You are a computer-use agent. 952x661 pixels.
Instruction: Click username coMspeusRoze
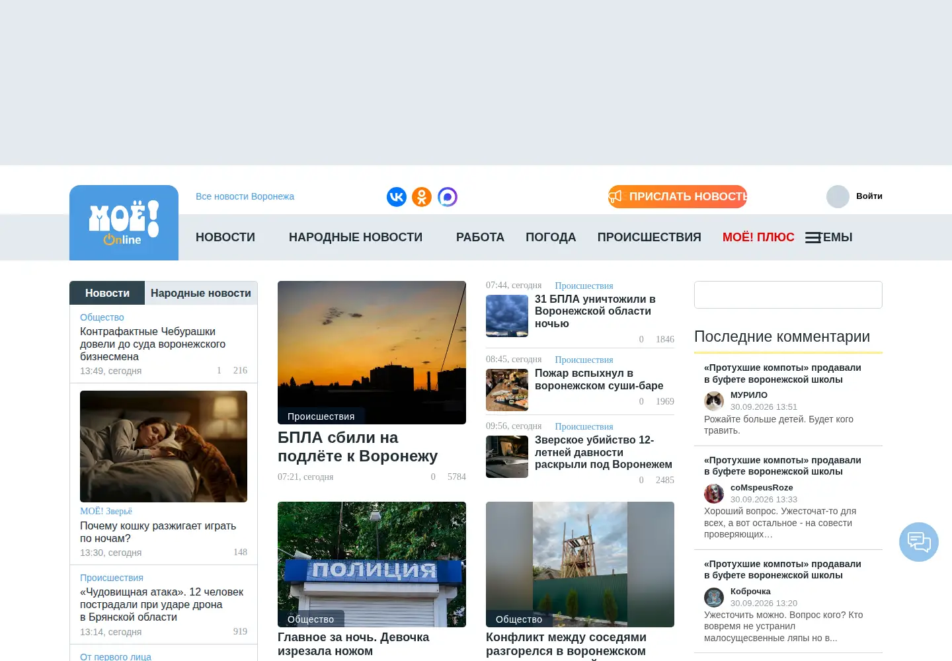point(762,487)
